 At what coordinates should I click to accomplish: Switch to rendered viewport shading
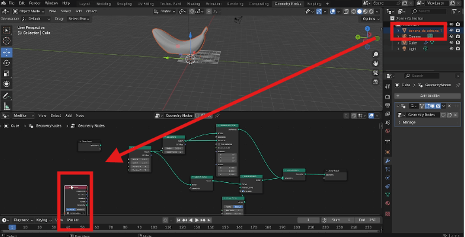coord(371,12)
